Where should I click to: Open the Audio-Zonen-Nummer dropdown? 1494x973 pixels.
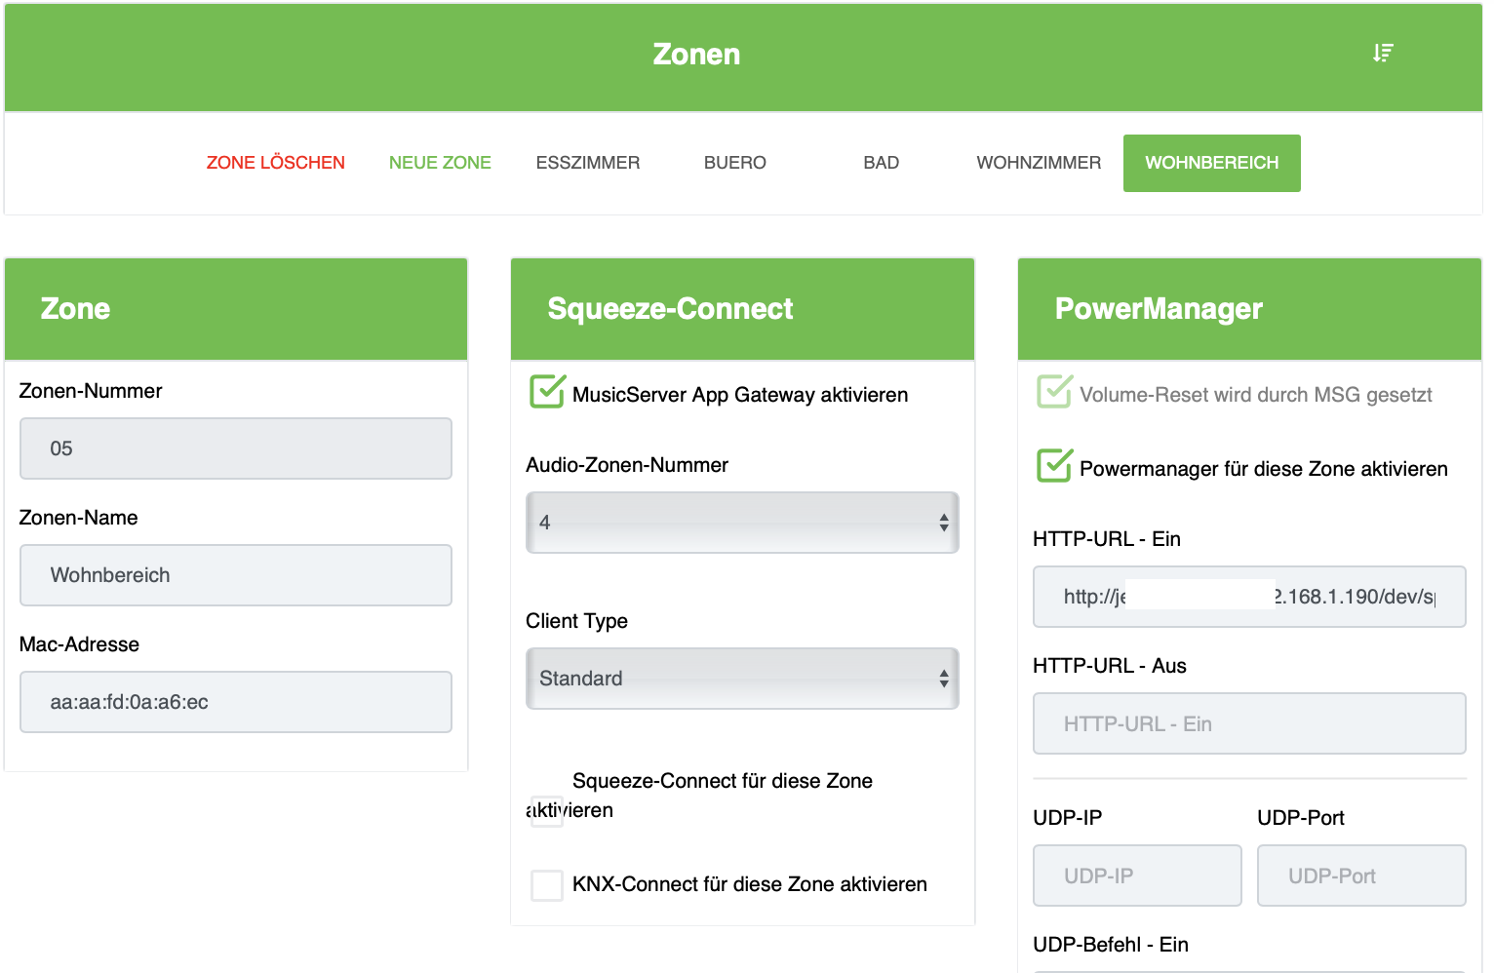pyautogui.click(x=742, y=523)
